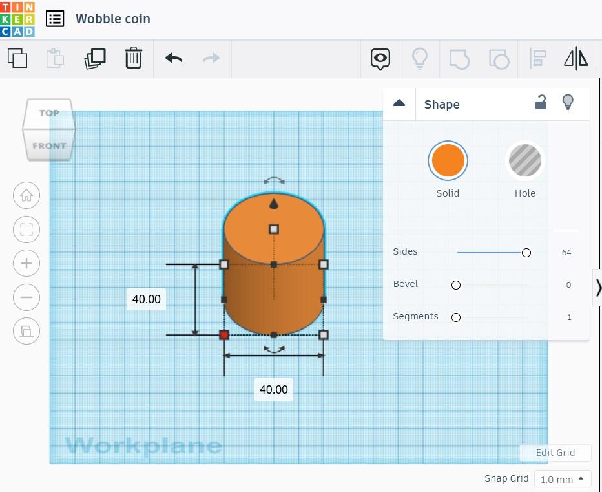Click the TOP face of the view cube
602x492 pixels.
(x=49, y=113)
